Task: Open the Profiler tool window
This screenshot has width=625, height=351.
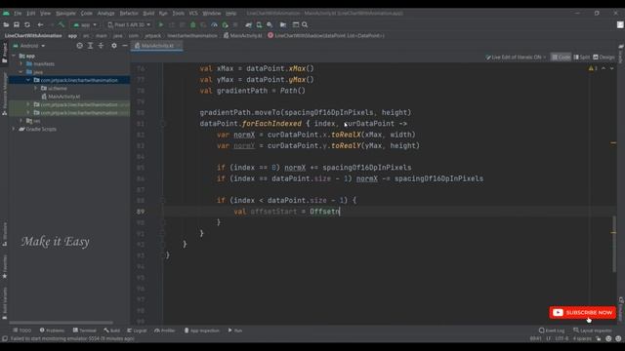Action: click(165, 331)
